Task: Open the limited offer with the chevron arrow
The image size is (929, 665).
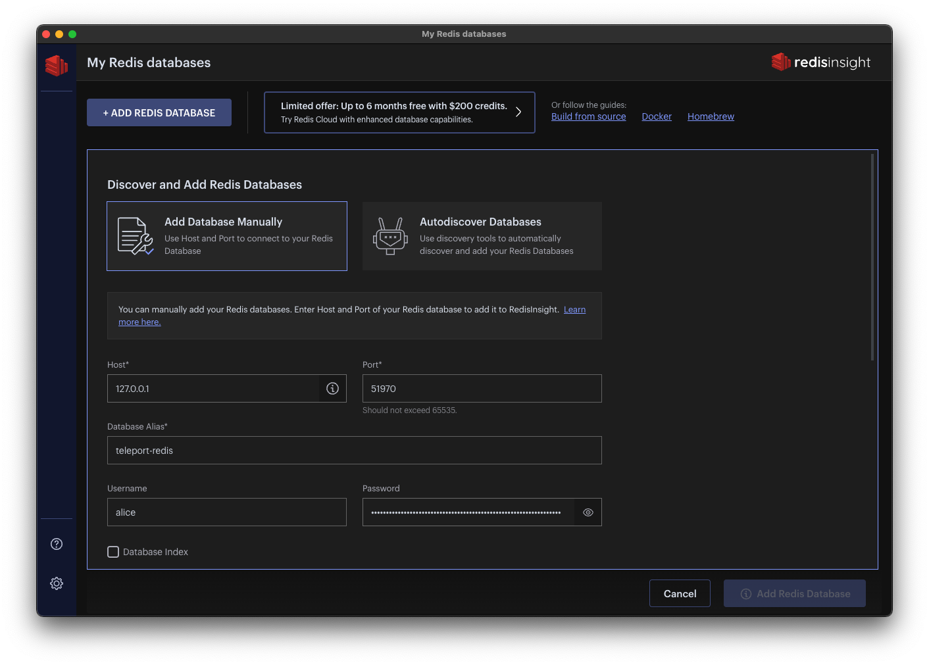Action: tap(518, 112)
